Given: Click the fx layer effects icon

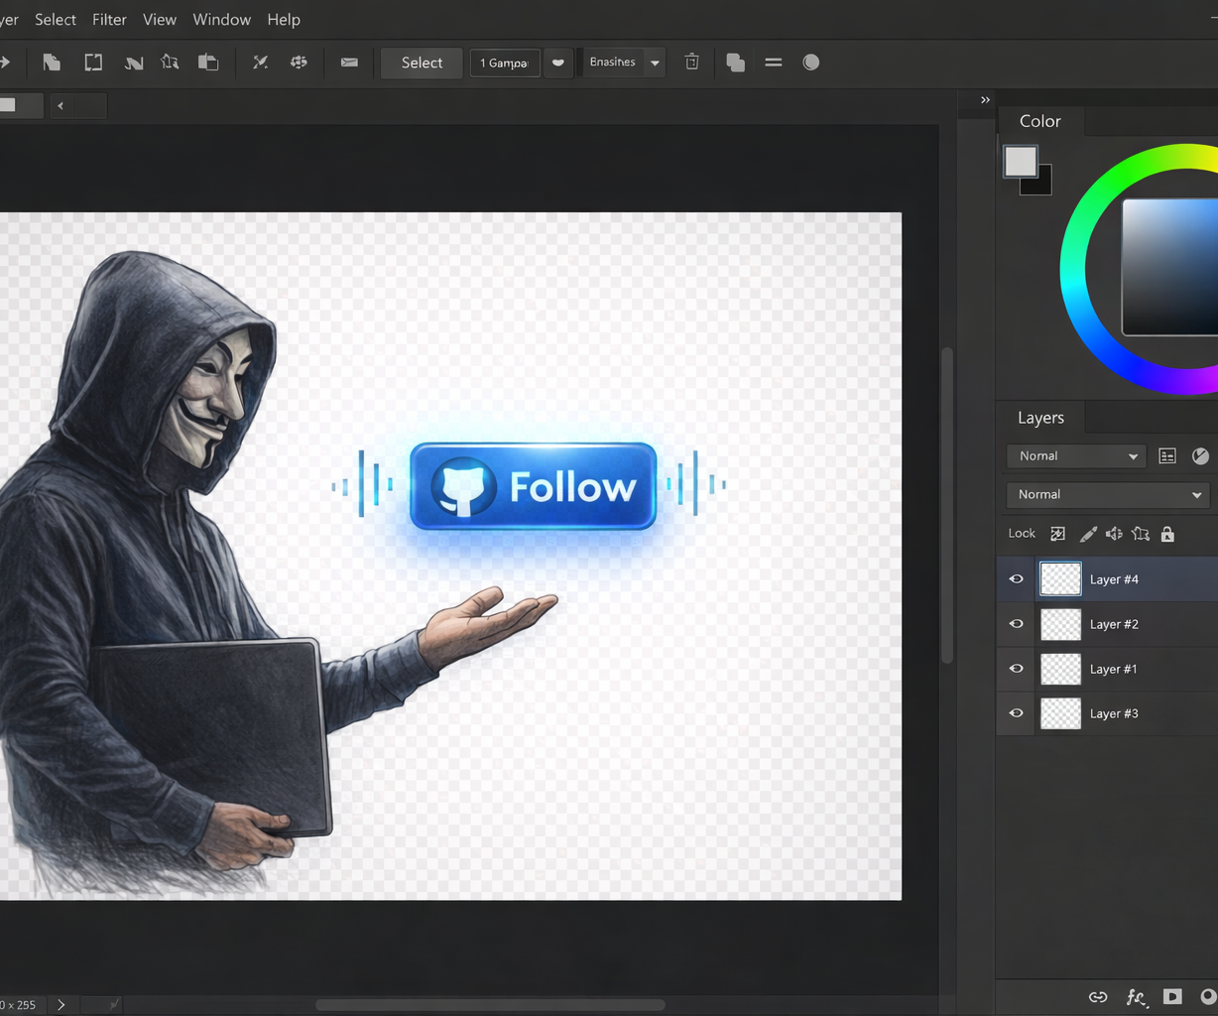Looking at the screenshot, I should [1136, 997].
